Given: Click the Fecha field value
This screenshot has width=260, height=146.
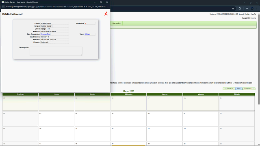Looking at the screenshot, I should click(x=54, y=24).
